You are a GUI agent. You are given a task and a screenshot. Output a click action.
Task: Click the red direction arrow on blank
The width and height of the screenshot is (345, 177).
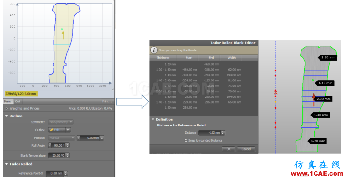[x=314, y=99]
